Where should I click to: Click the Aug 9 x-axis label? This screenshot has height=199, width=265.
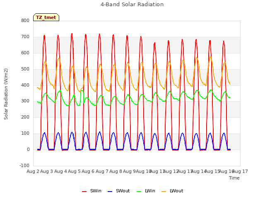(x=130, y=171)
